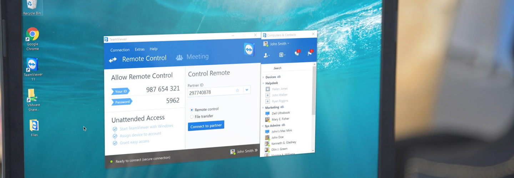This screenshot has height=178, width=514.
Task: Collapse the Helpdesk group
Action: click(x=263, y=83)
